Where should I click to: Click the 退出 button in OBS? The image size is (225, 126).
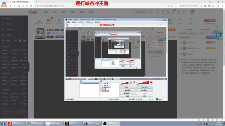145,96
